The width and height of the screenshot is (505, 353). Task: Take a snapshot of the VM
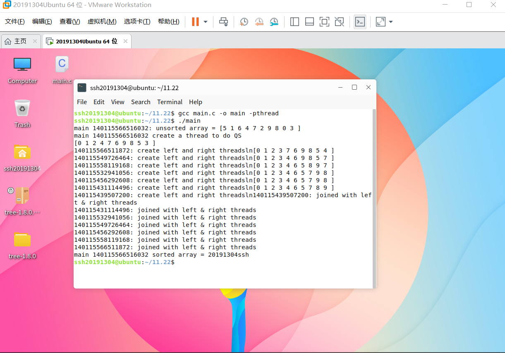[x=244, y=21]
